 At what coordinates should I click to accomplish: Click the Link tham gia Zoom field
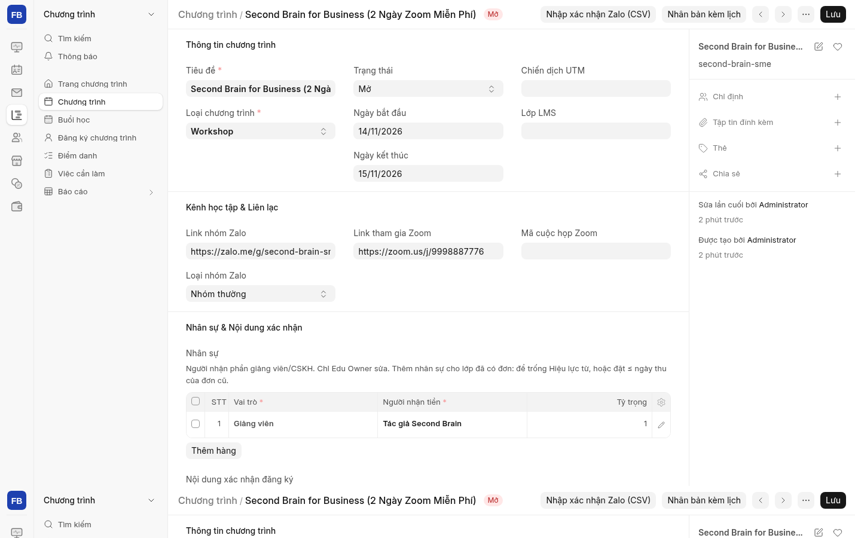[x=428, y=252]
